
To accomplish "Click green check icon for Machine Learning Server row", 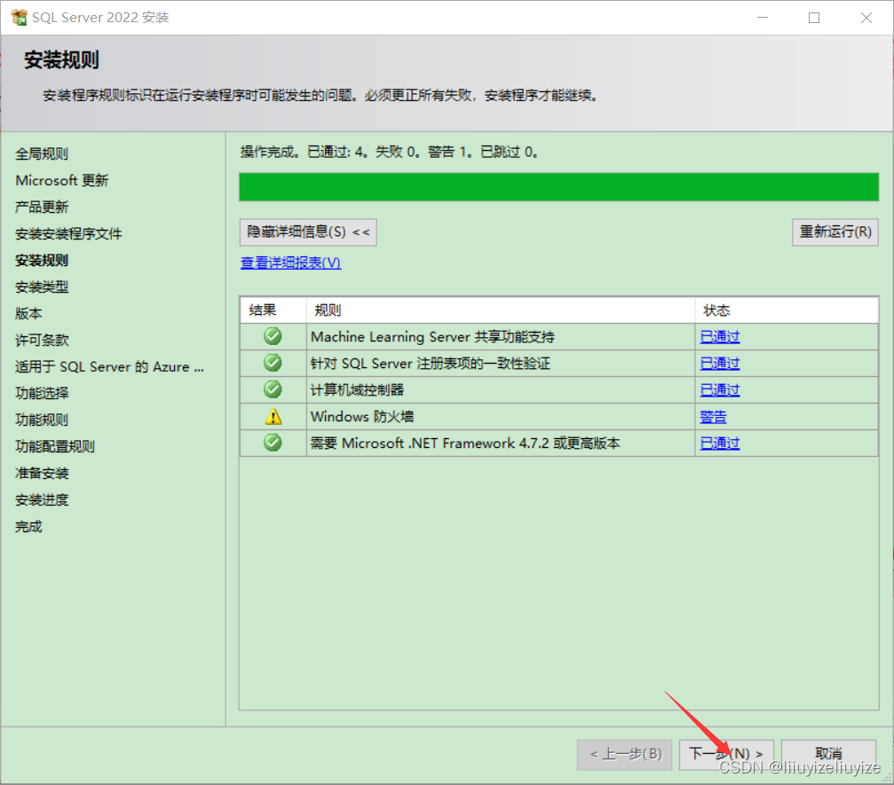I will (273, 337).
